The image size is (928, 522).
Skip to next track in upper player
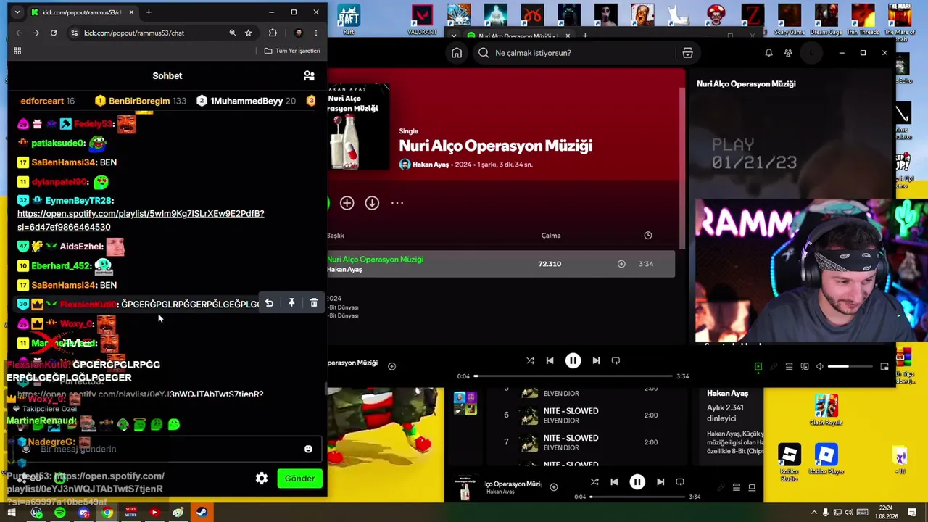pyautogui.click(x=596, y=360)
